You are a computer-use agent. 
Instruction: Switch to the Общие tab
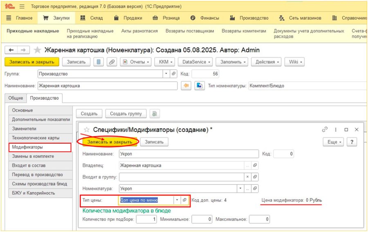[x=16, y=98]
